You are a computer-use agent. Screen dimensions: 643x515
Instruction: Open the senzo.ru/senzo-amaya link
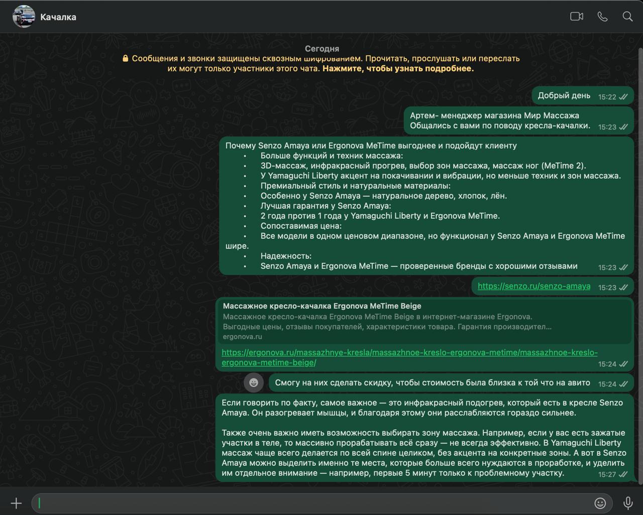click(534, 286)
